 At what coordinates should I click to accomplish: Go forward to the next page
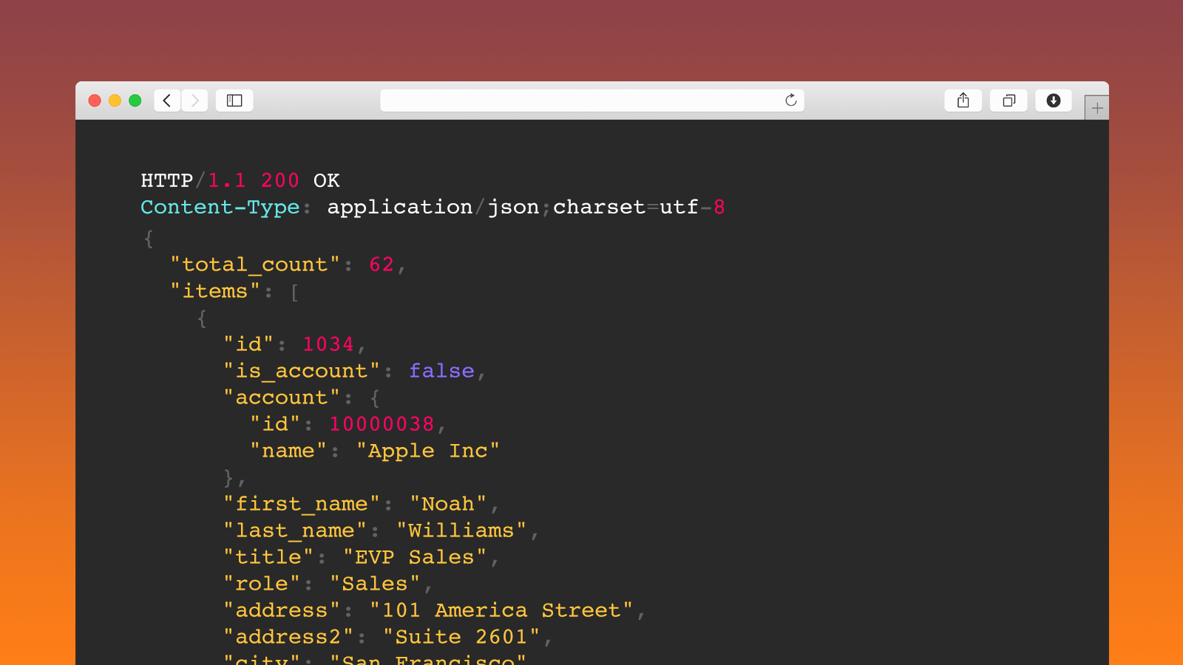(195, 100)
